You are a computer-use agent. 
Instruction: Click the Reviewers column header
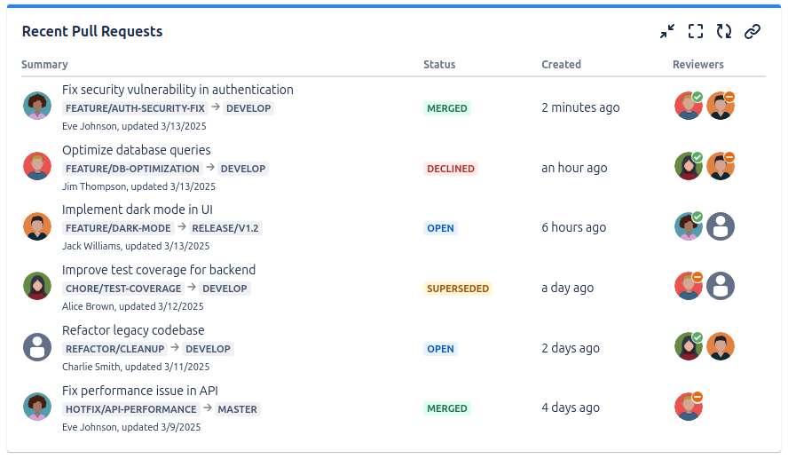click(x=698, y=65)
